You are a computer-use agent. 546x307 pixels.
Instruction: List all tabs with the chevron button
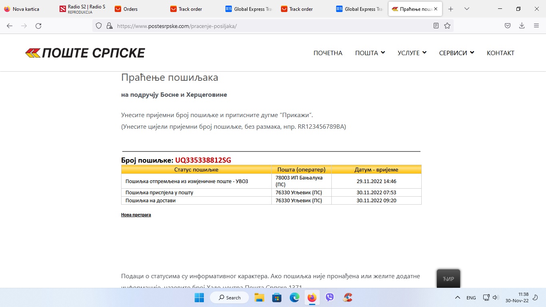467,9
